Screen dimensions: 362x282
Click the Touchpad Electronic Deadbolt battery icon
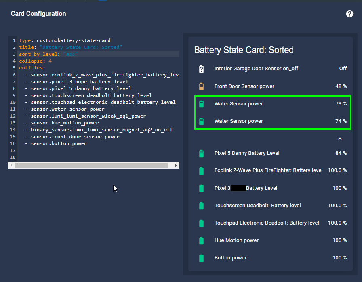pos(201,223)
